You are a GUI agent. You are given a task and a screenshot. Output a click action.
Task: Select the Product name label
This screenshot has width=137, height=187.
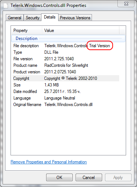pos(25,65)
